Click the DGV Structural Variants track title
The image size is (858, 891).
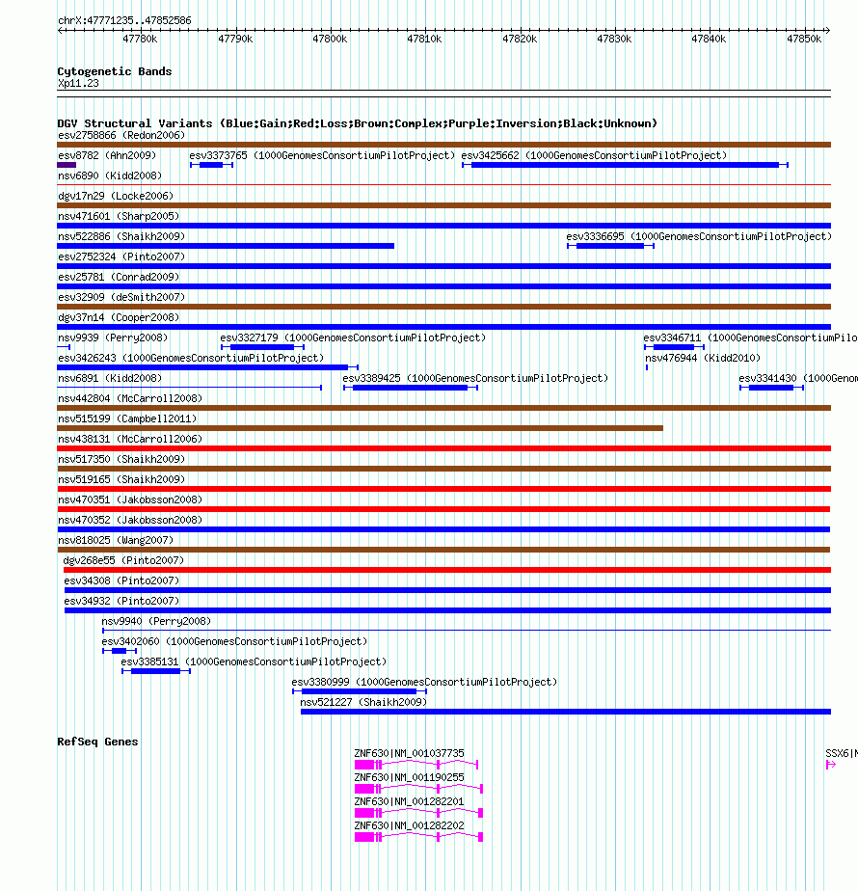tap(358, 123)
